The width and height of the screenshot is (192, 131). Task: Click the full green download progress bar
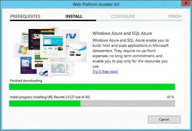point(92,87)
